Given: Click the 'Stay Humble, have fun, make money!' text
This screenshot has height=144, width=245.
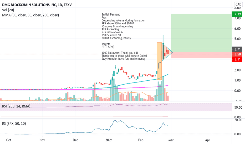Looking at the screenshot, I should [124, 59].
